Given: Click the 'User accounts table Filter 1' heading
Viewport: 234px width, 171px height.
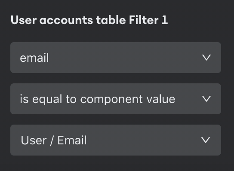Looking at the screenshot, I should pyautogui.click(x=89, y=20).
